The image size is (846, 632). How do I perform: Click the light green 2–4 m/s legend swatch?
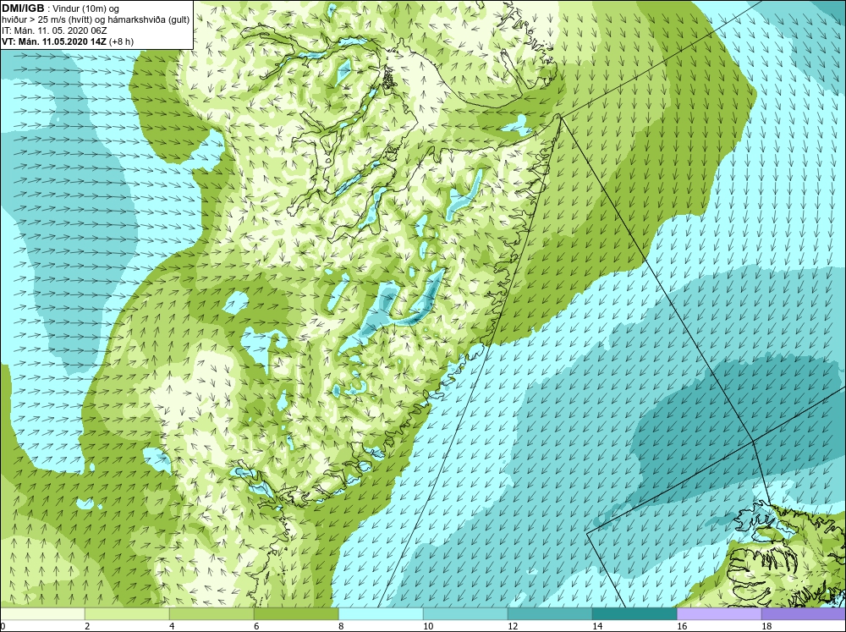(x=127, y=613)
